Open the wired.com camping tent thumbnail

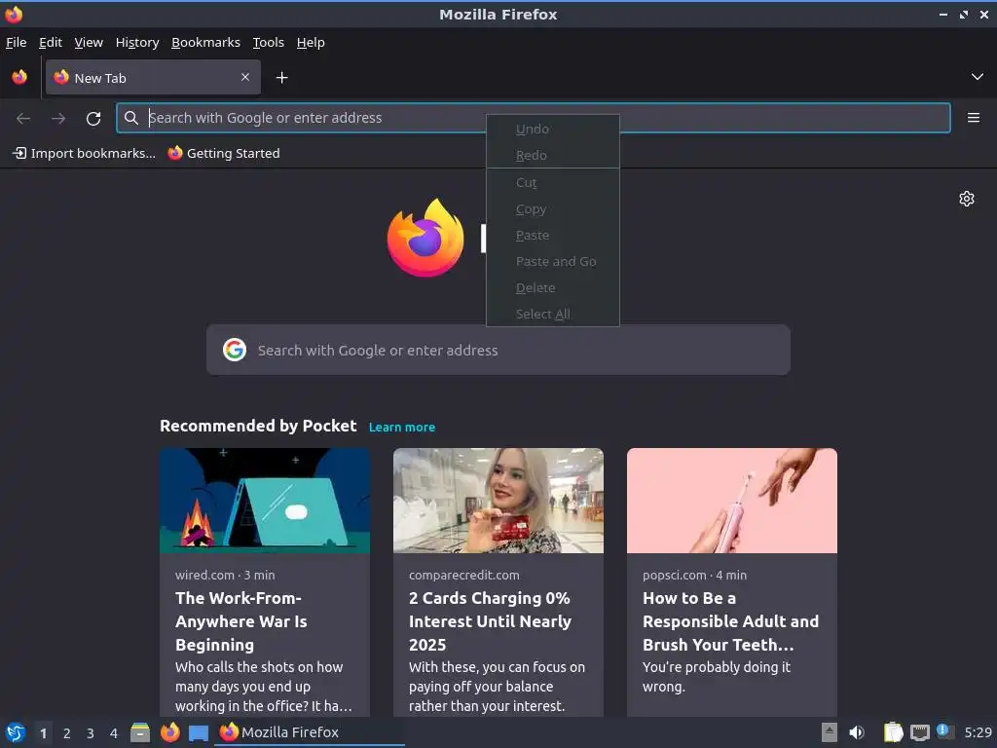tap(265, 501)
